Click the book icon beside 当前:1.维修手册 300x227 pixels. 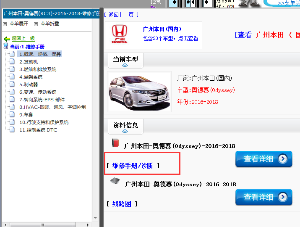tap(6, 46)
